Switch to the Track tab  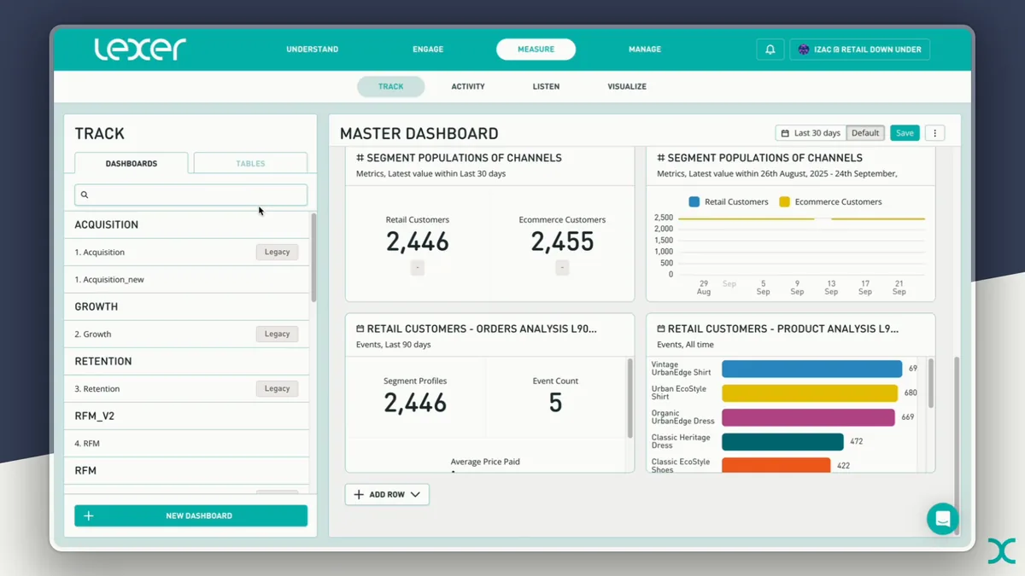coord(390,86)
